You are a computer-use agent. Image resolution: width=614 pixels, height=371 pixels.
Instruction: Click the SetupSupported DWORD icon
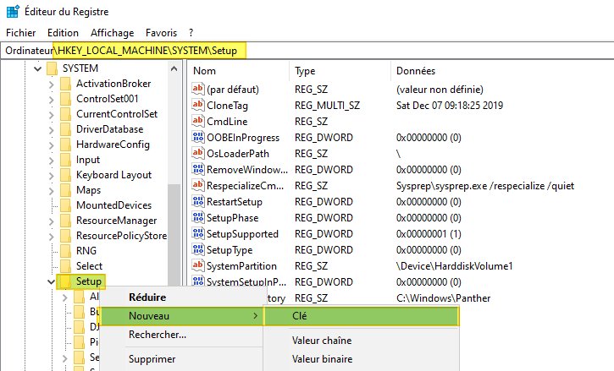pyautogui.click(x=197, y=232)
